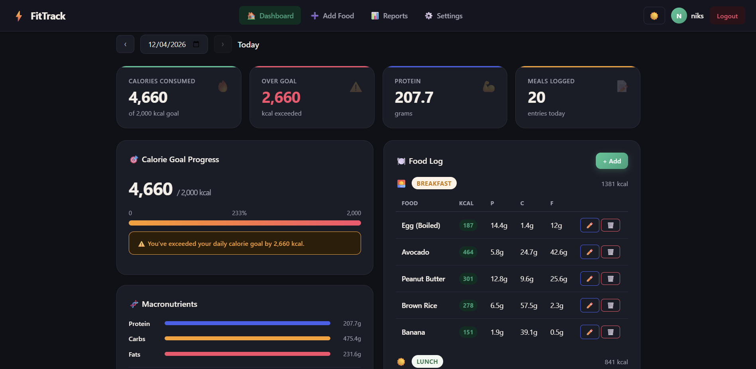Viewport: 756px width, 369px height.
Task: Click the warning triangle on Over Goal card
Action: pyautogui.click(x=356, y=87)
